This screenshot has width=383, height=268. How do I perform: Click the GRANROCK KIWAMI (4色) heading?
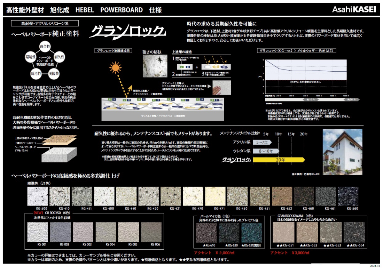tap(295, 216)
